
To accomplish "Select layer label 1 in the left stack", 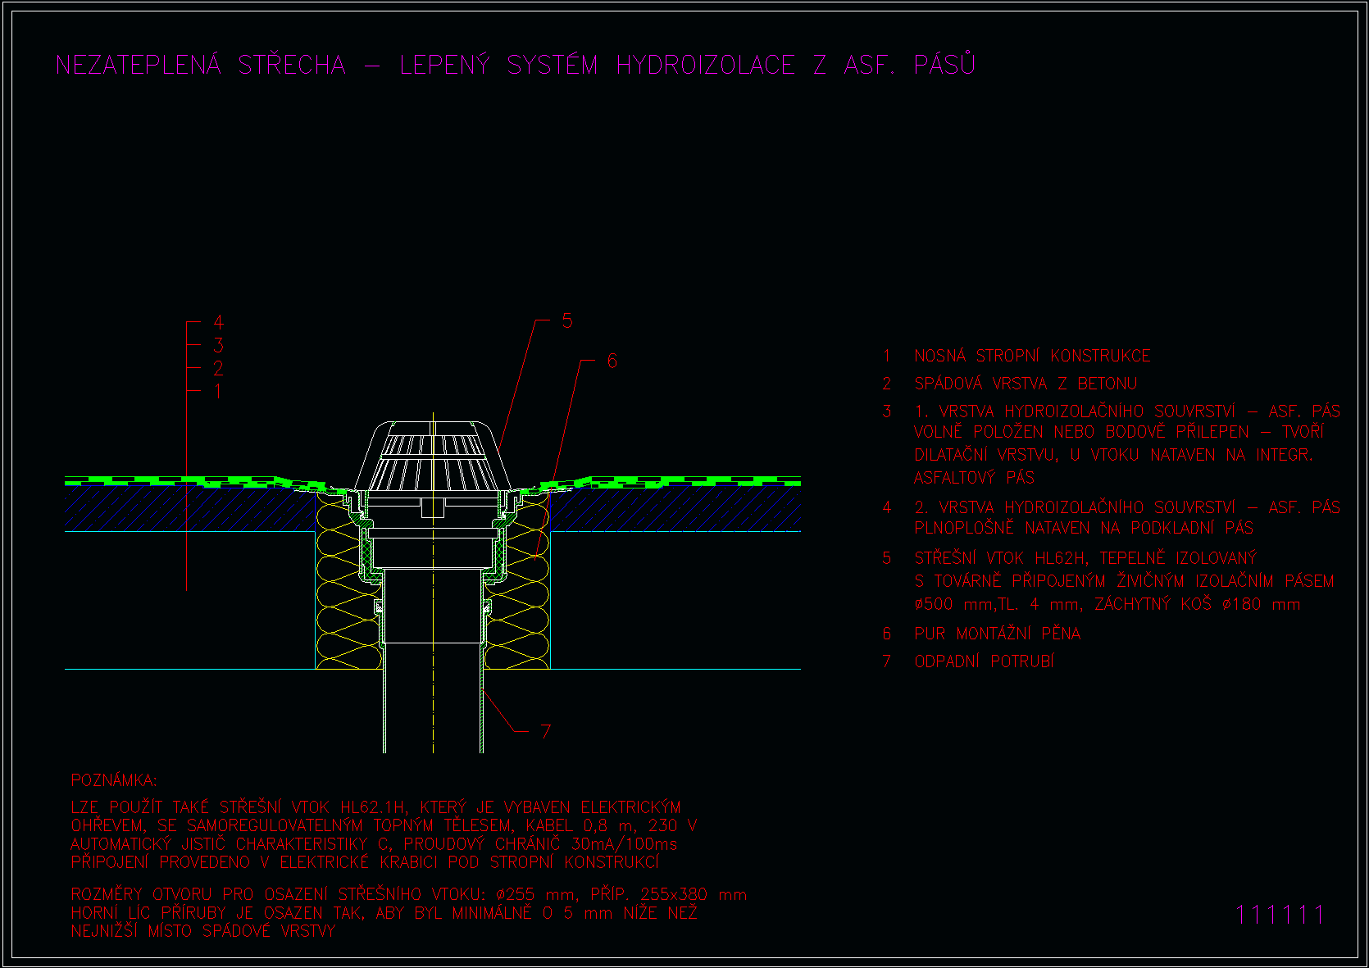I will 218,391.
